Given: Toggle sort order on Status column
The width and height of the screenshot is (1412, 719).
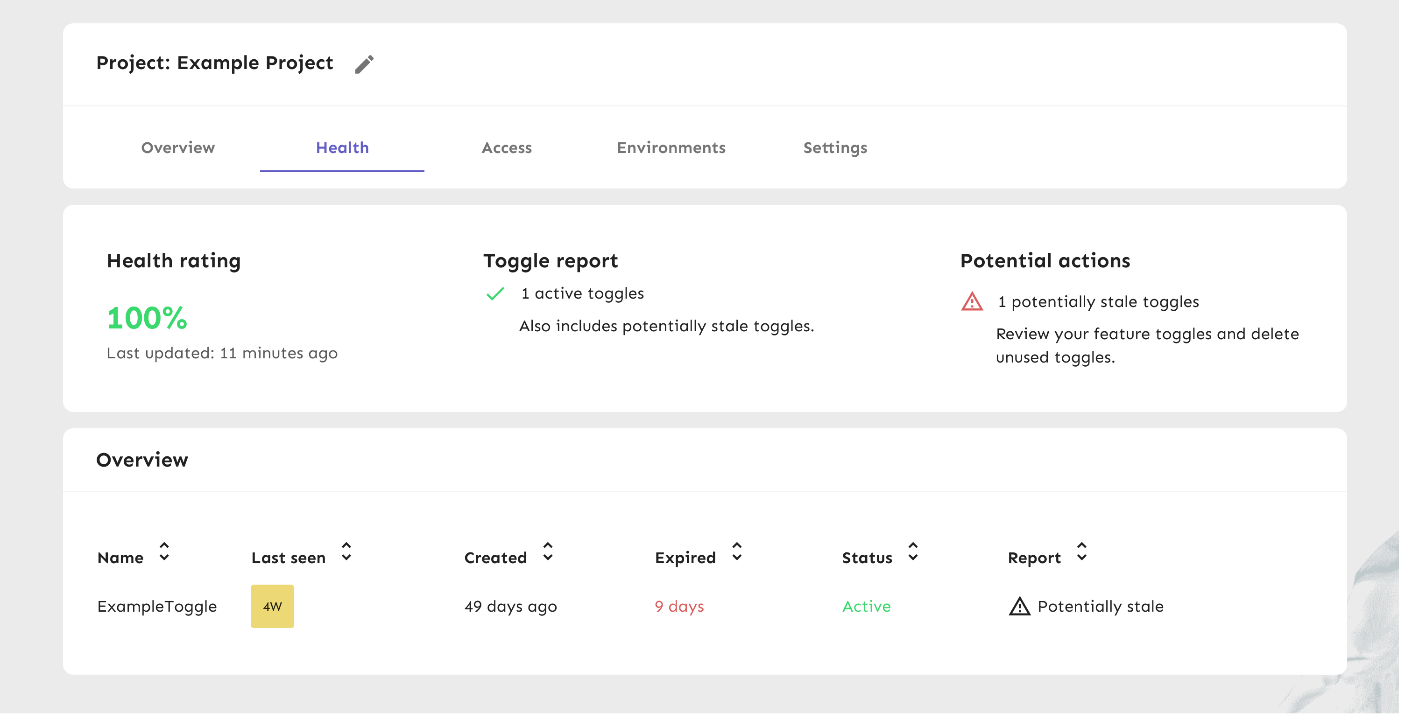Looking at the screenshot, I should click(x=913, y=552).
